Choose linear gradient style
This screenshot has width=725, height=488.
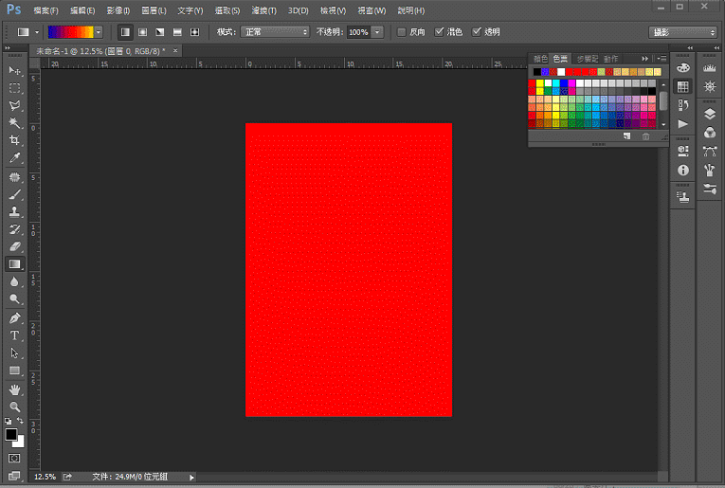125,32
